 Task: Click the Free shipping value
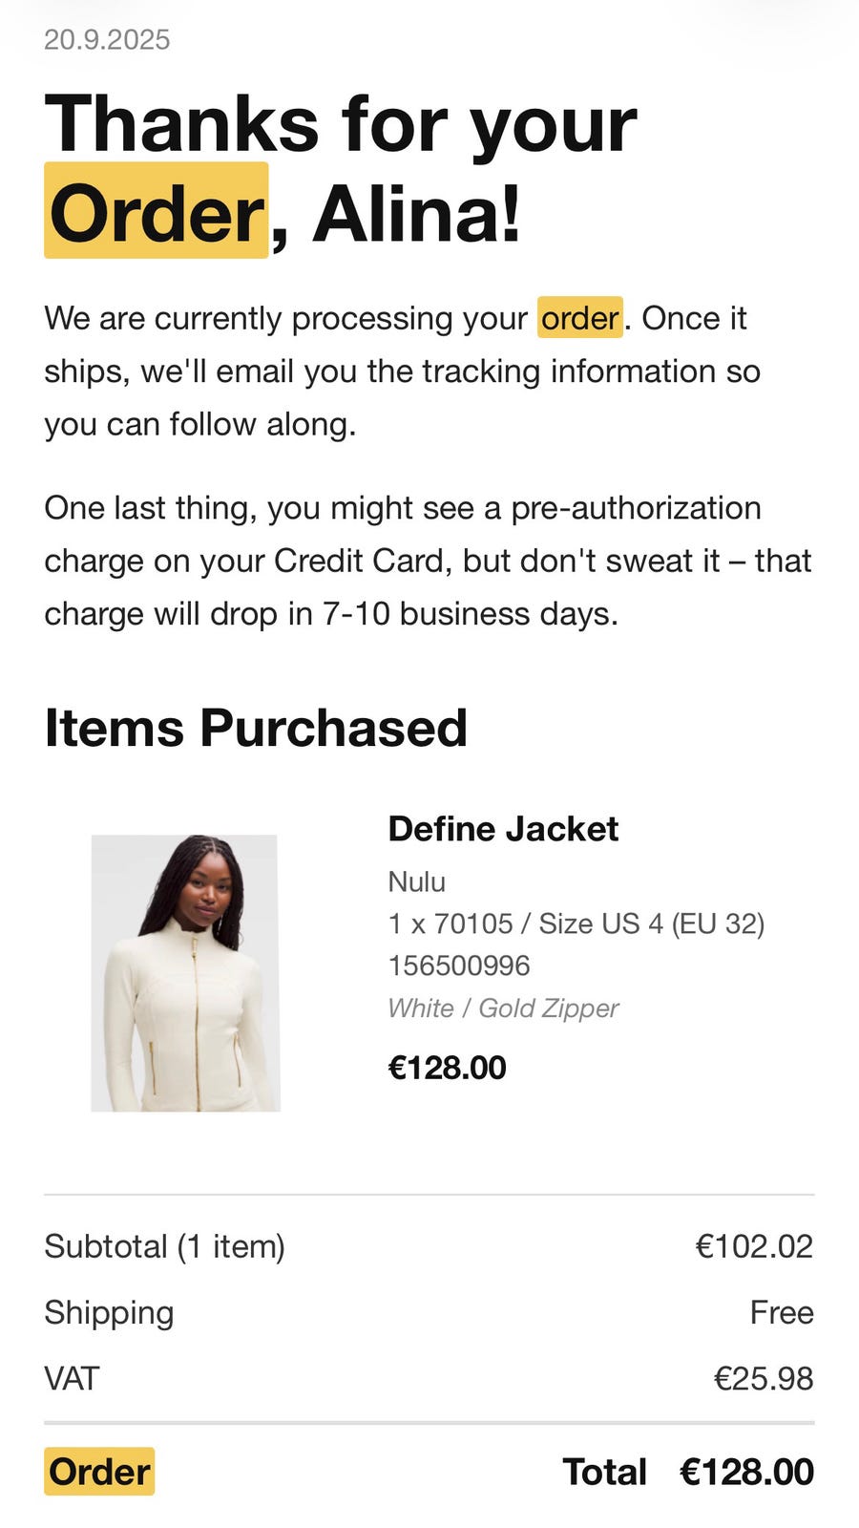pos(781,1312)
